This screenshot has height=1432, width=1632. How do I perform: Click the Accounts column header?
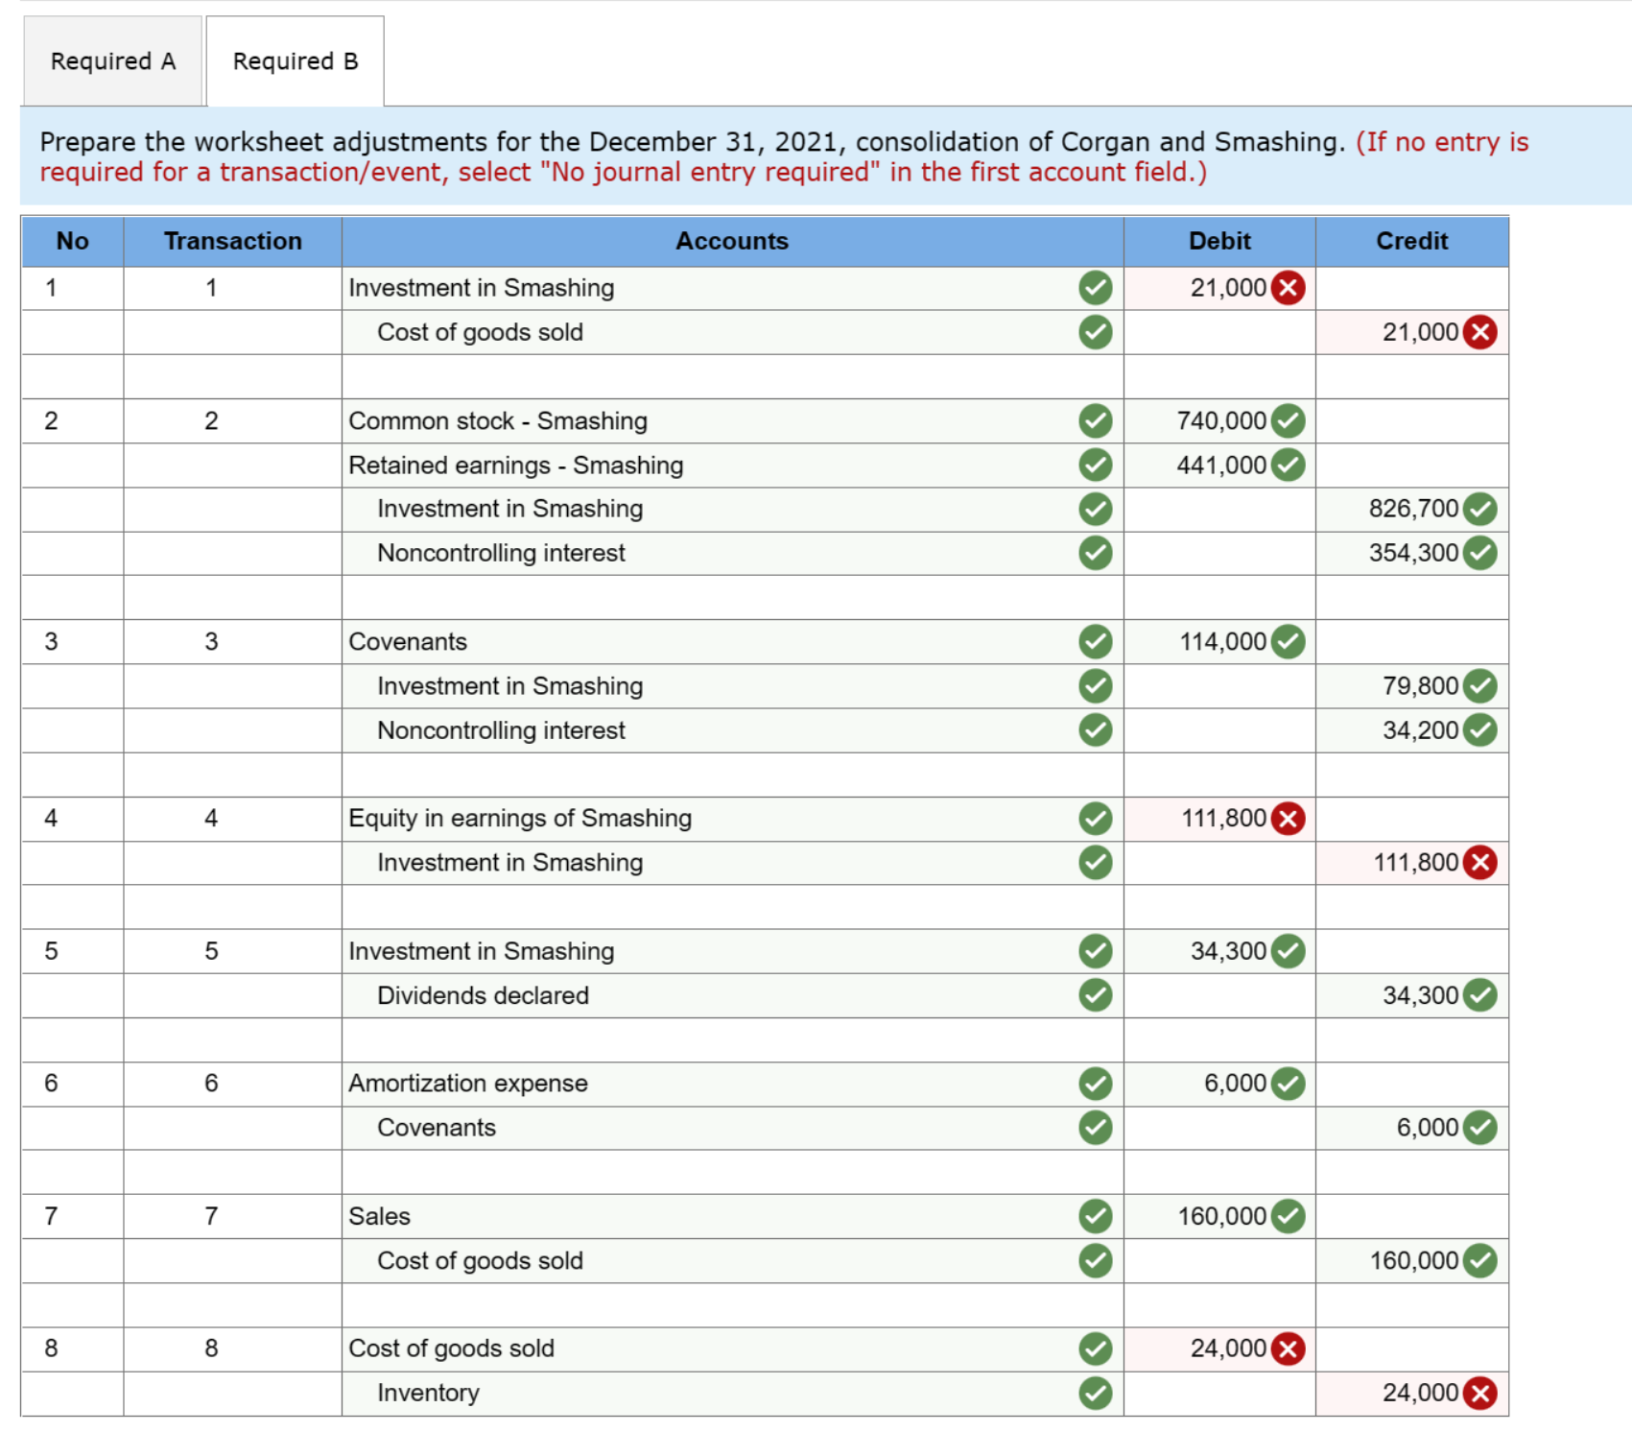pyautogui.click(x=732, y=241)
